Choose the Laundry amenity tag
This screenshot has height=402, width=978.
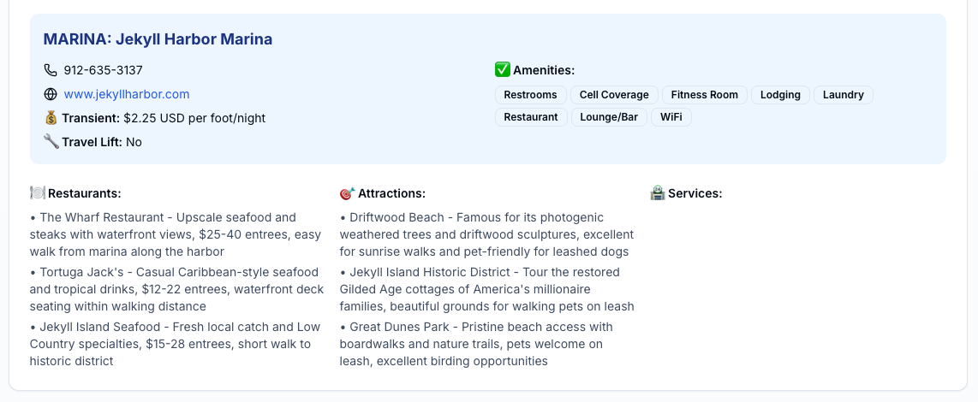[843, 95]
